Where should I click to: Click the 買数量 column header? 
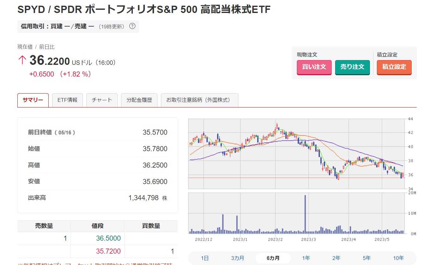pyautogui.click(x=151, y=226)
